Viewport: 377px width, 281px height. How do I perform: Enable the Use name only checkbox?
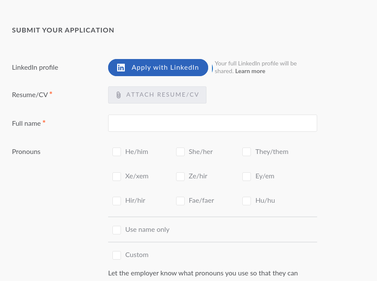click(x=117, y=230)
